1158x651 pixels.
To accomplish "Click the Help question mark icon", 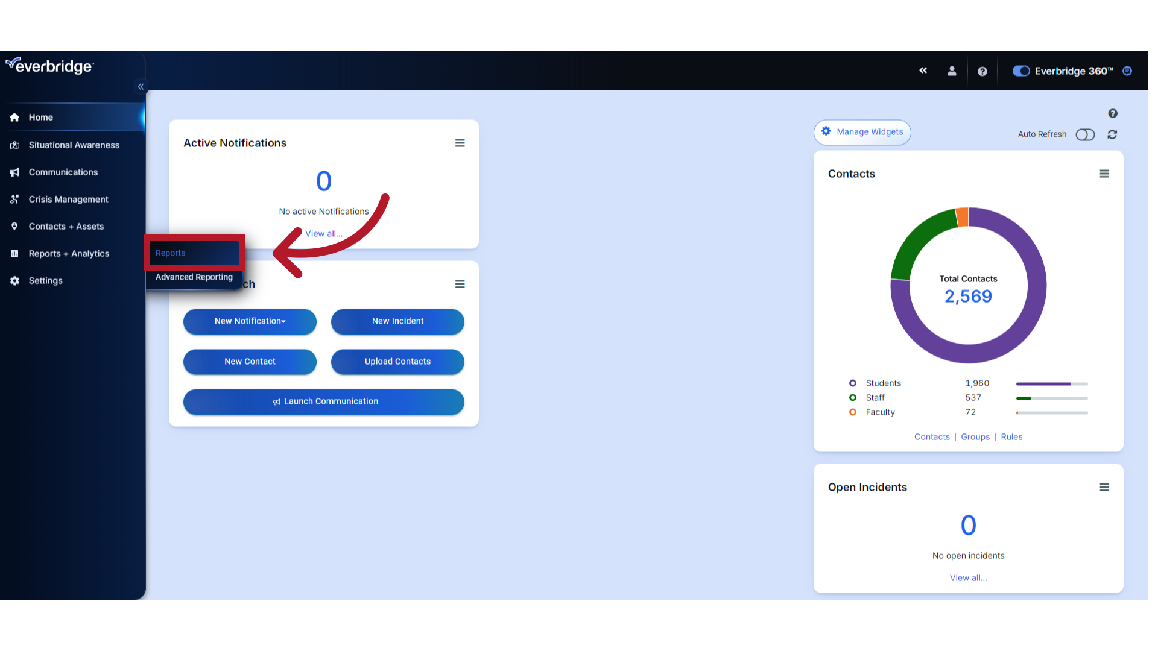I will point(982,71).
